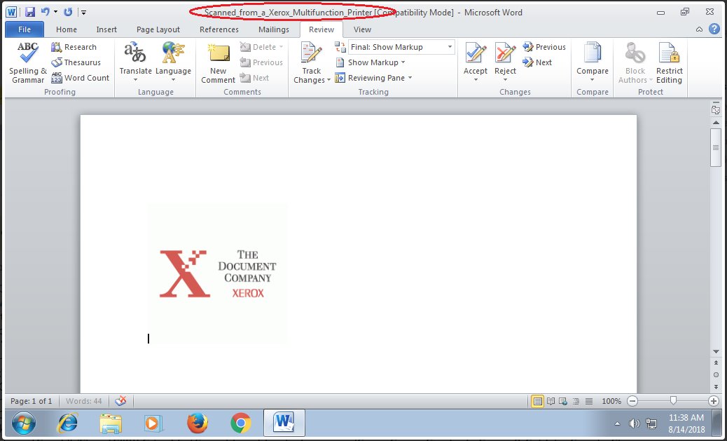Click Delete comment icon
The width and height of the screenshot is (727, 441).
point(245,47)
